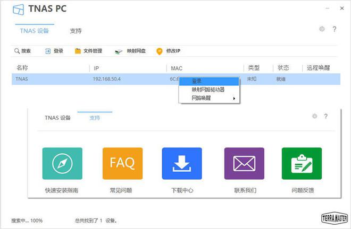351x229 pixels.
Task: Open the contact us envelope tile
Action: click(x=244, y=163)
